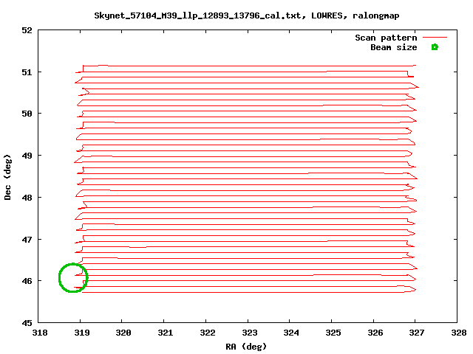Click the x-axis tick label 324
Viewport: 473px width, 354px height.
click(291, 333)
